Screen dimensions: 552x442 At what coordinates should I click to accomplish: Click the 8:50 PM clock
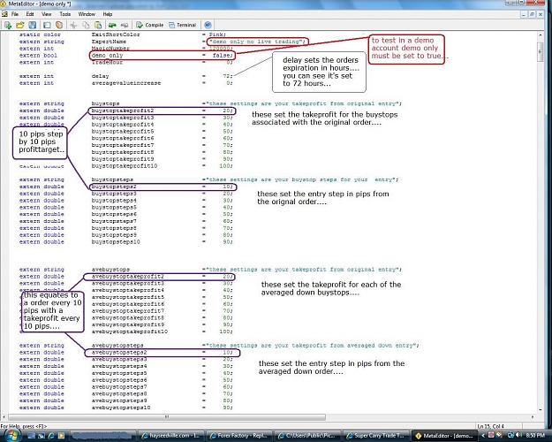pyautogui.click(x=535, y=436)
